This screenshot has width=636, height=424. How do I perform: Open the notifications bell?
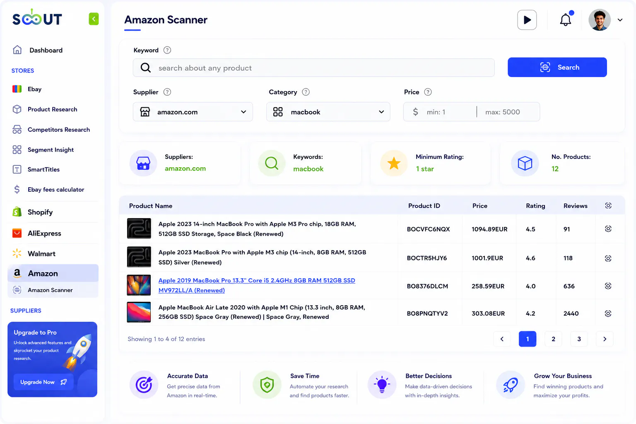click(566, 19)
